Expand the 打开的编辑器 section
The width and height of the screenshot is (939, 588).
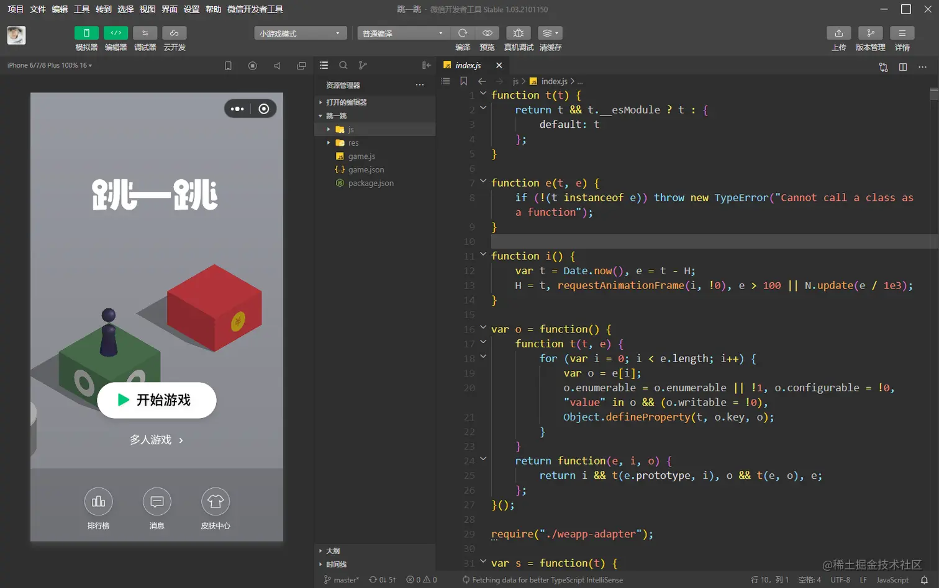click(375, 102)
